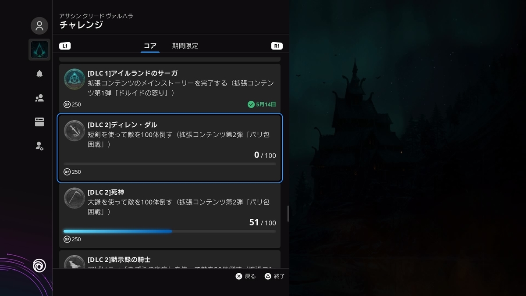526x296 pixels.
Task: Click the 51 / 100 progress count
Action: 263,222
